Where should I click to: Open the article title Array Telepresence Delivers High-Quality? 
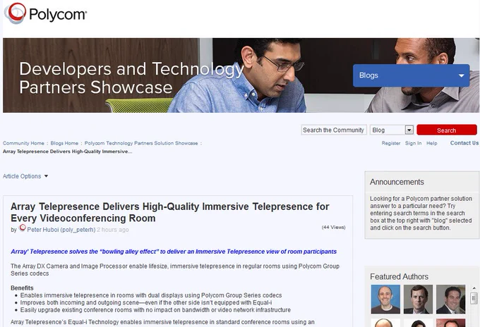[x=170, y=212]
